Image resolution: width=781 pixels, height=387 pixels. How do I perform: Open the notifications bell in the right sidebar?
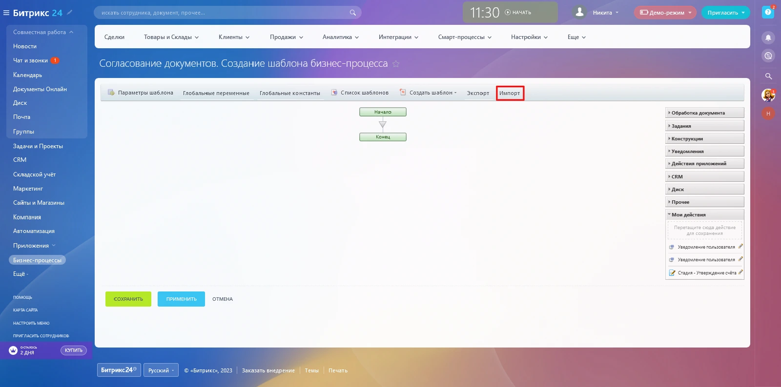768,38
